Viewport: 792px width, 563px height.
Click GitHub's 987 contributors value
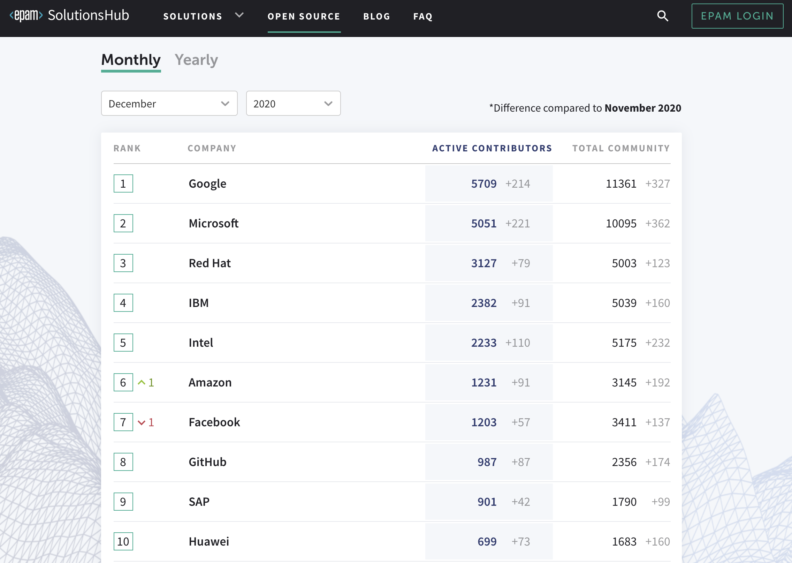pos(487,462)
